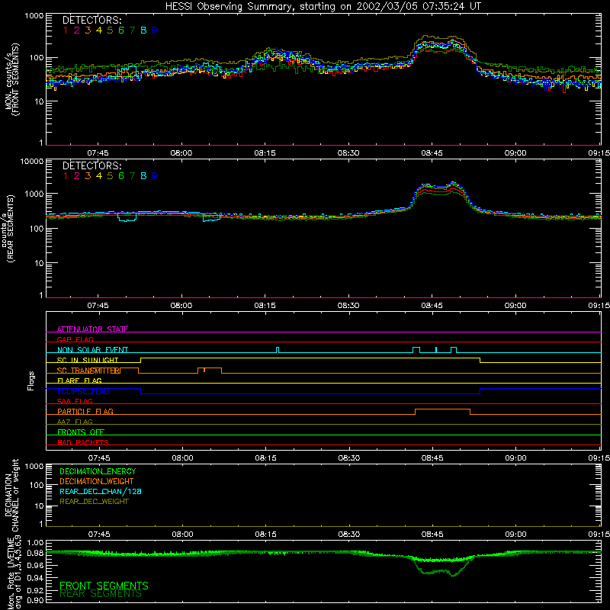This screenshot has width=610, height=610.
Task: Click the DECIMATION CHANNEL or weight axis title
Action: click(11, 495)
